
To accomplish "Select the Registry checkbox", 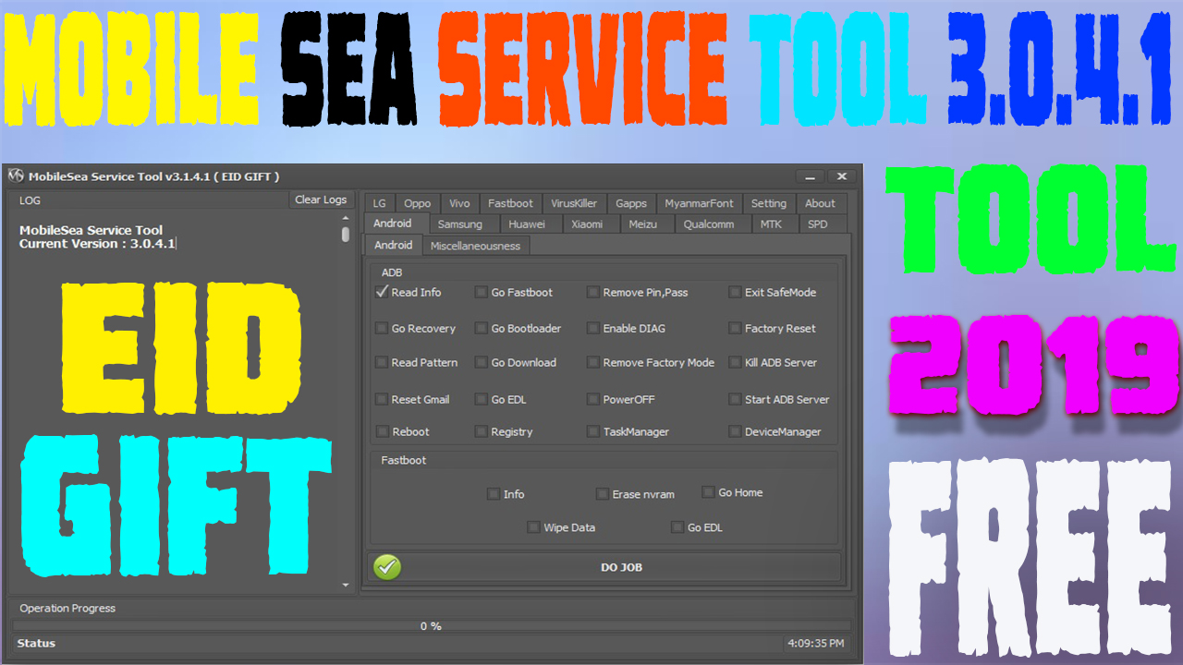I will [x=482, y=431].
